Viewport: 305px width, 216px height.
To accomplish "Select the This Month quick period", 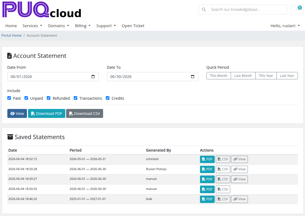I will pos(219,76).
